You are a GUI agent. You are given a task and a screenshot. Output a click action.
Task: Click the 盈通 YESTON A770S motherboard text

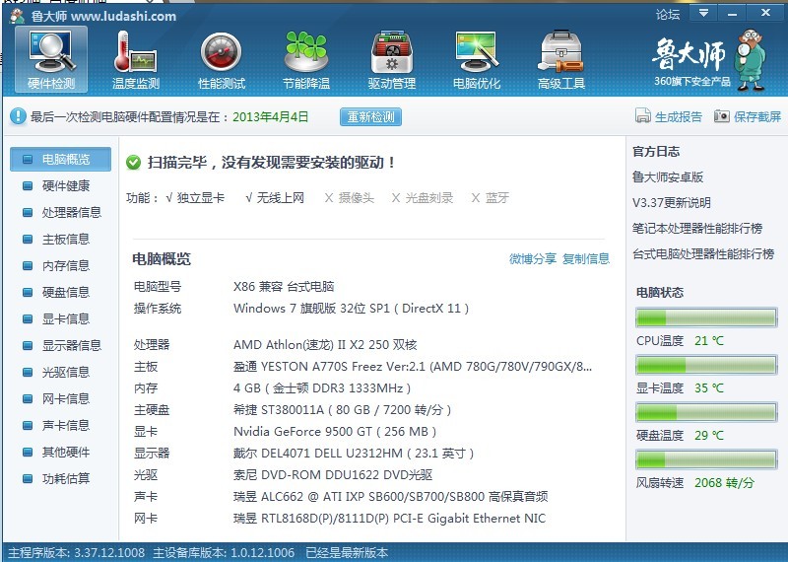[x=413, y=366]
